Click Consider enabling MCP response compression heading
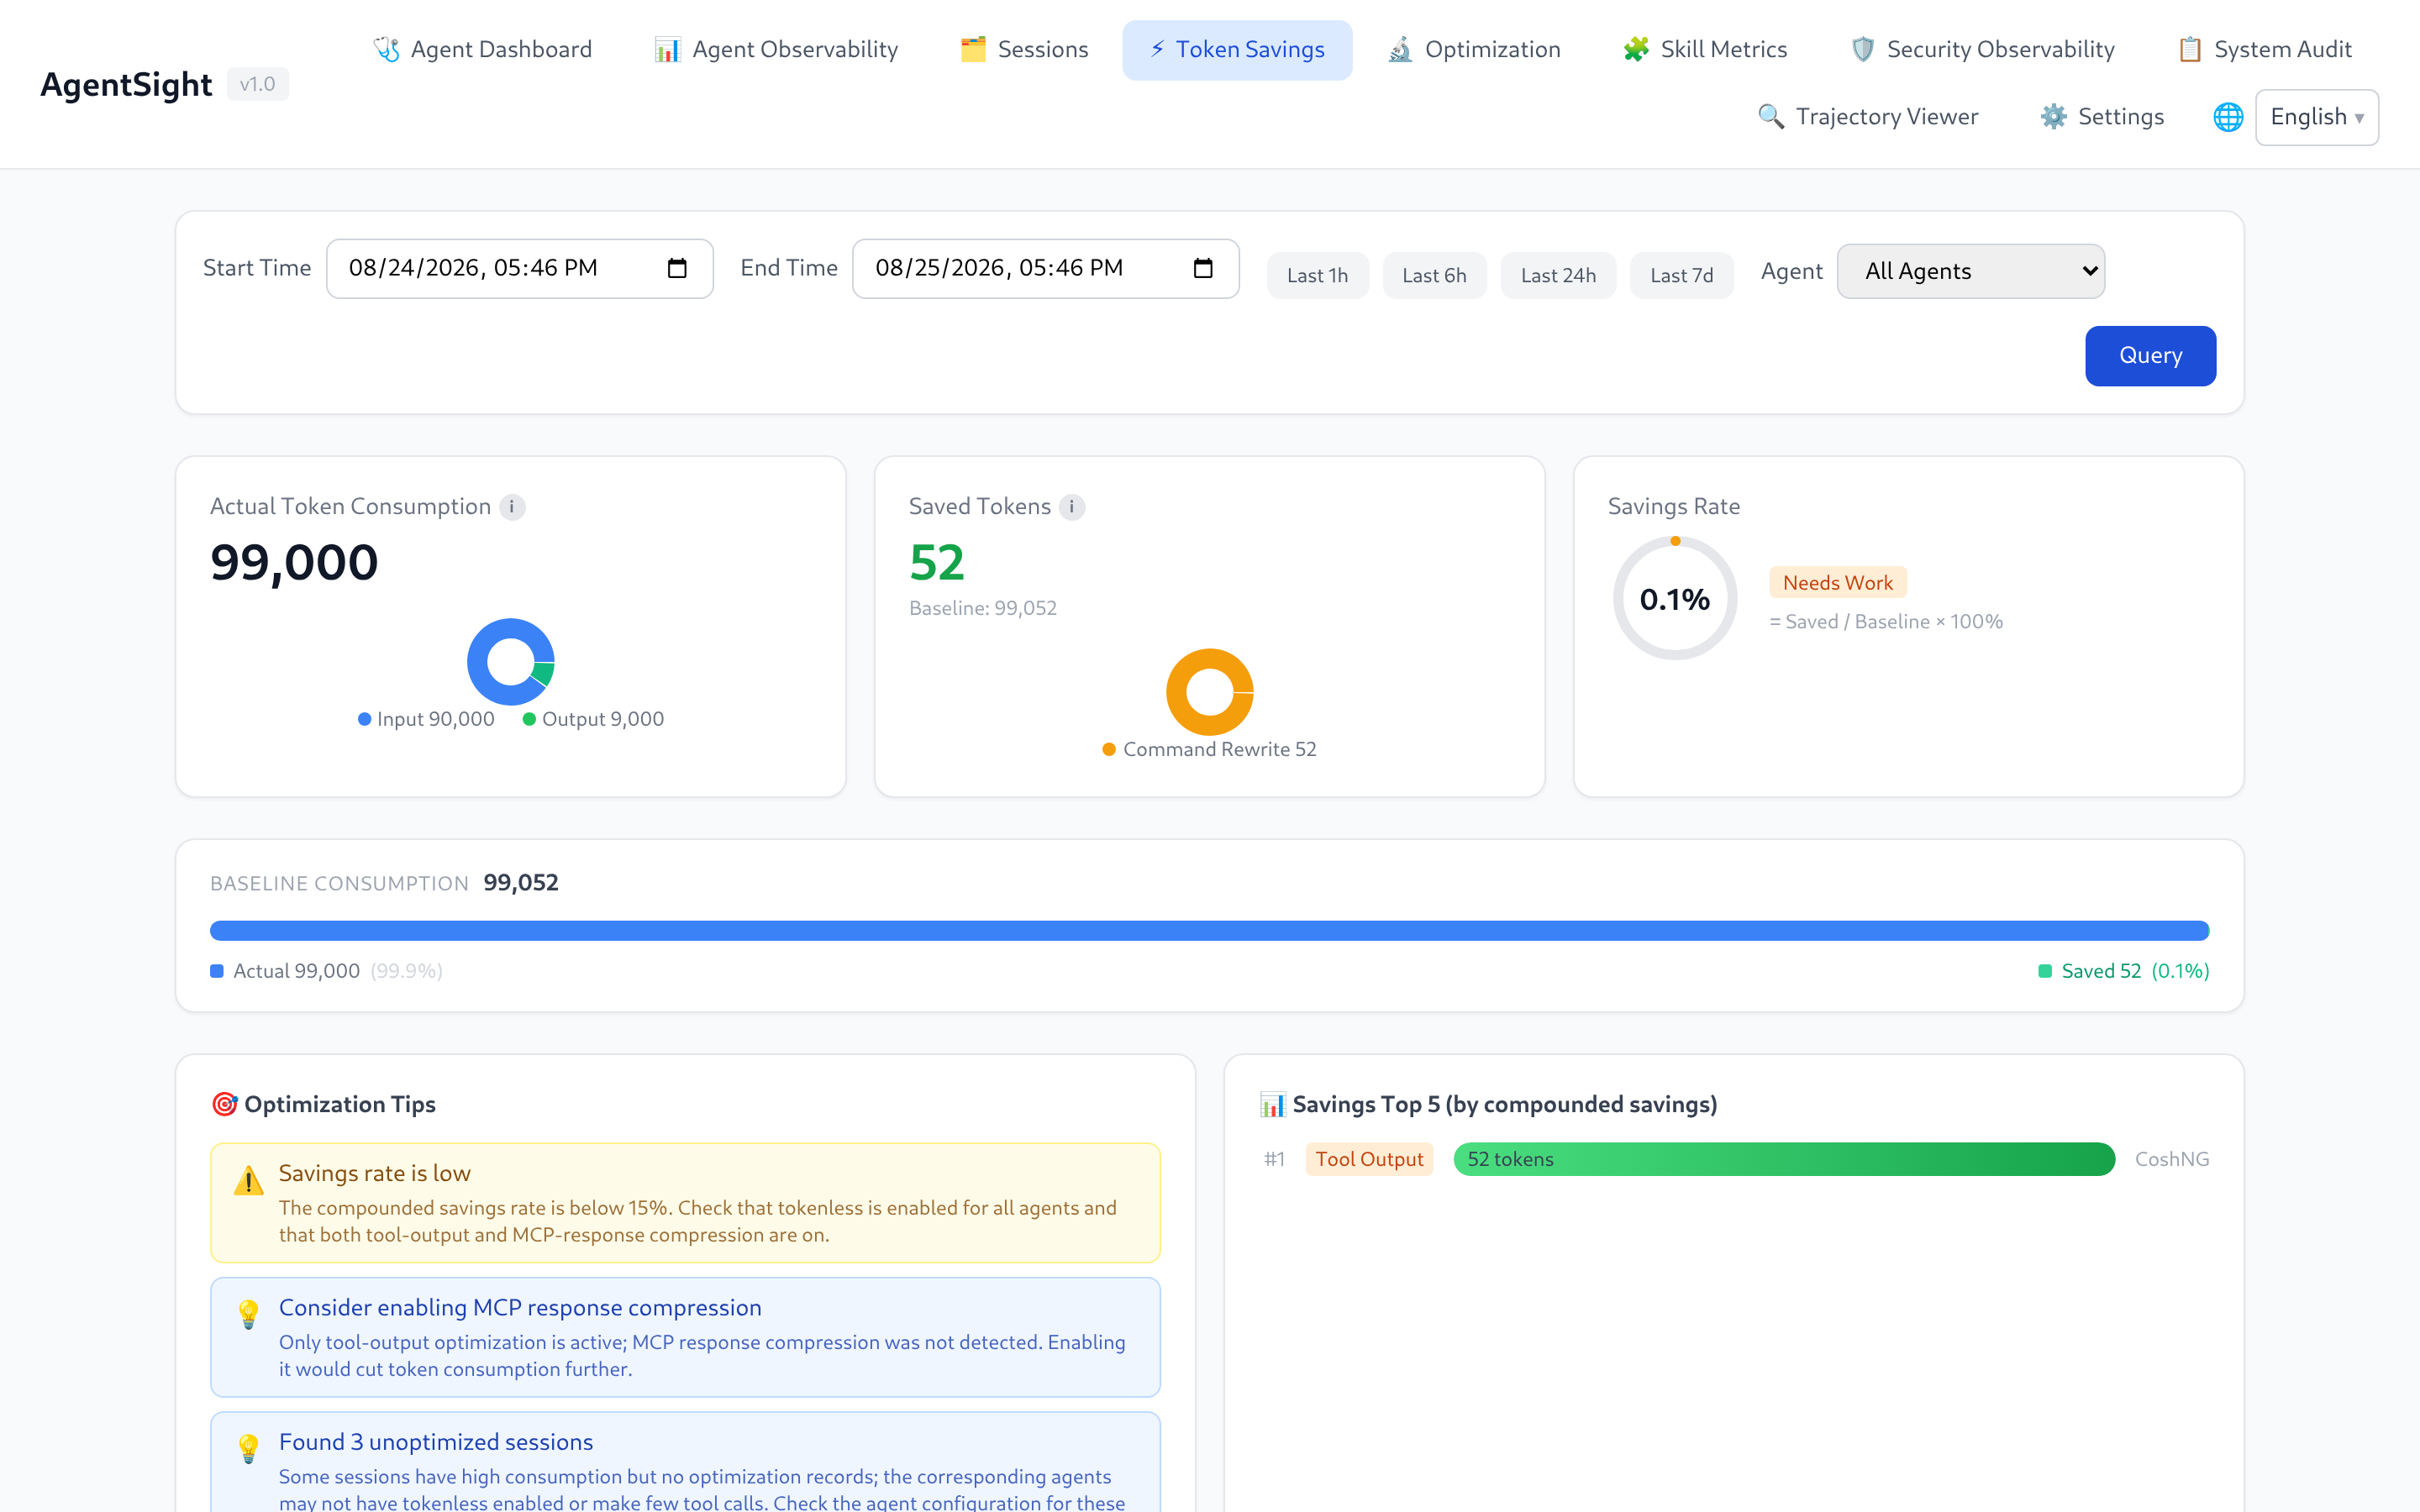The width and height of the screenshot is (2420, 1512). pyautogui.click(x=520, y=1308)
